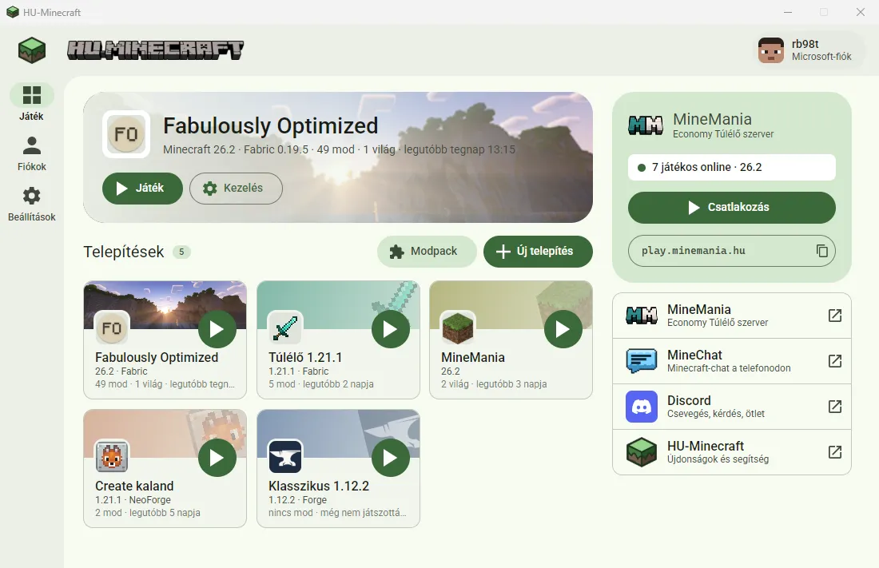Click the "7 játékos online · 26.2" status

[731, 167]
